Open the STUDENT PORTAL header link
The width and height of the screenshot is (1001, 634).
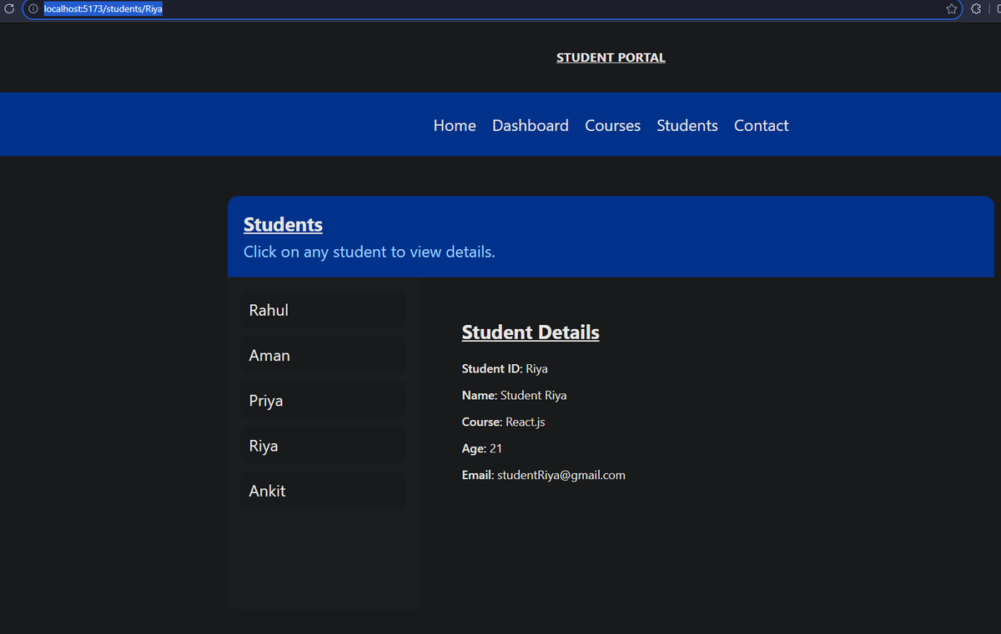(x=611, y=57)
